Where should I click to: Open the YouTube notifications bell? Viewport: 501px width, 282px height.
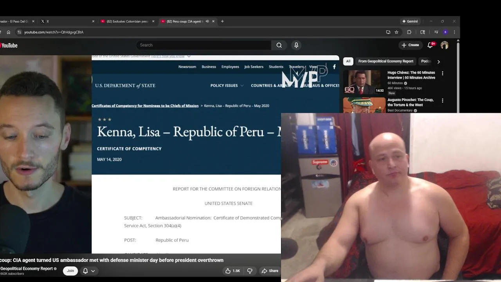click(x=430, y=45)
